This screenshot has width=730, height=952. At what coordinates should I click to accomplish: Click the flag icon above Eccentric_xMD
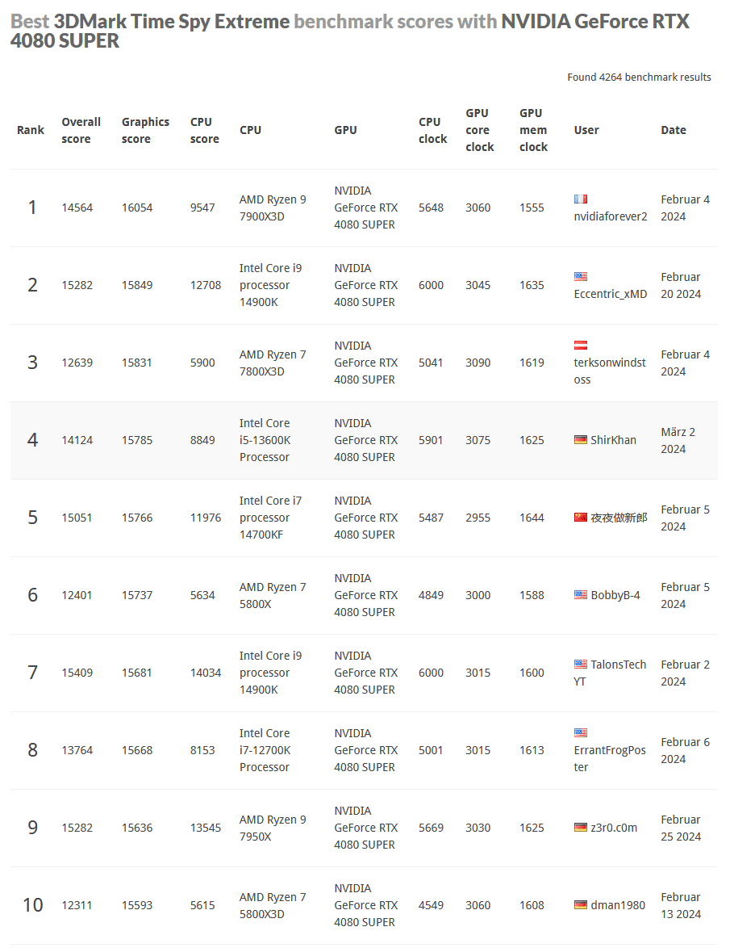pyautogui.click(x=581, y=276)
